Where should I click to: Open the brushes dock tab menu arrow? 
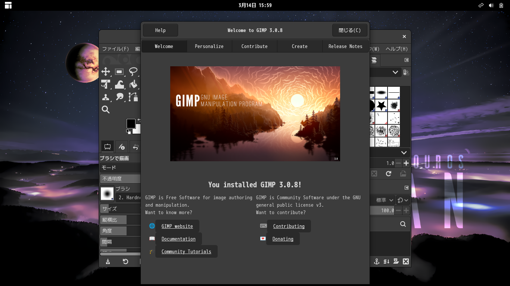(x=407, y=60)
